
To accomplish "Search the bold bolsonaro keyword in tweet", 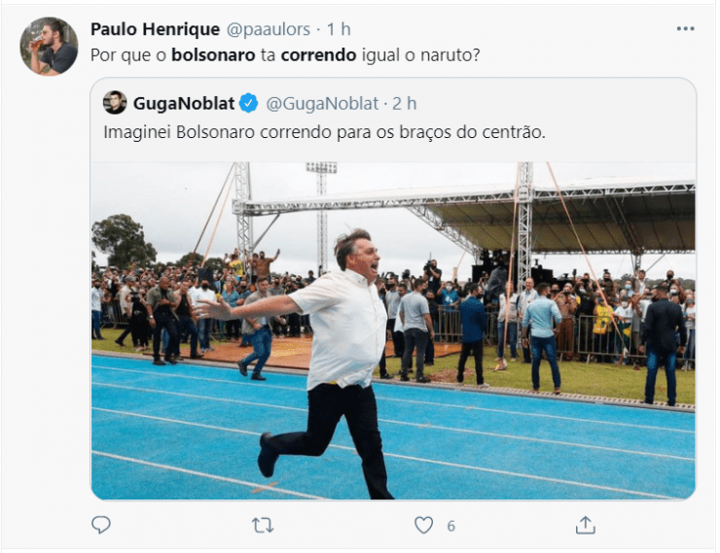I will tap(213, 55).
